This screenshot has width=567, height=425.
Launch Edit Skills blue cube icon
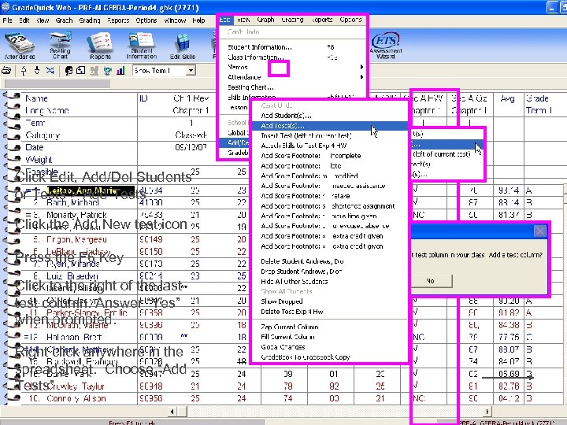pyautogui.click(x=183, y=46)
